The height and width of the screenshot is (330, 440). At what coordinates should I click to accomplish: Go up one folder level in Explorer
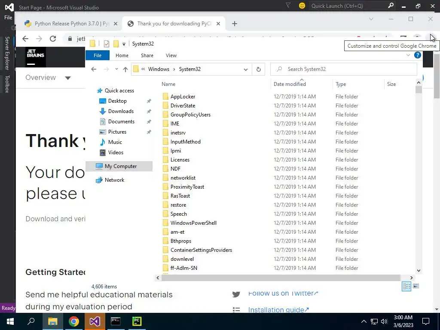coord(125,69)
